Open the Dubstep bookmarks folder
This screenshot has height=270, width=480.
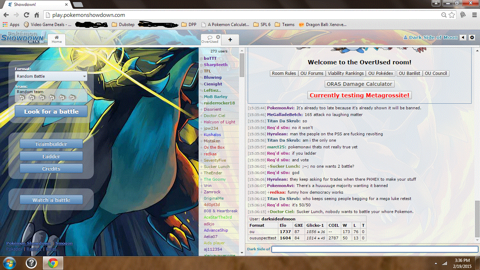[x=123, y=25]
